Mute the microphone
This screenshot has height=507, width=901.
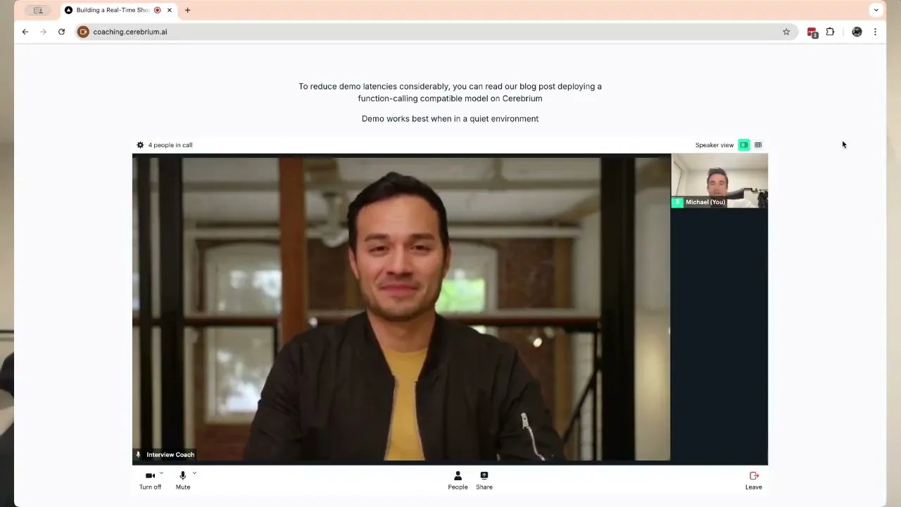pyautogui.click(x=183, y=480)
